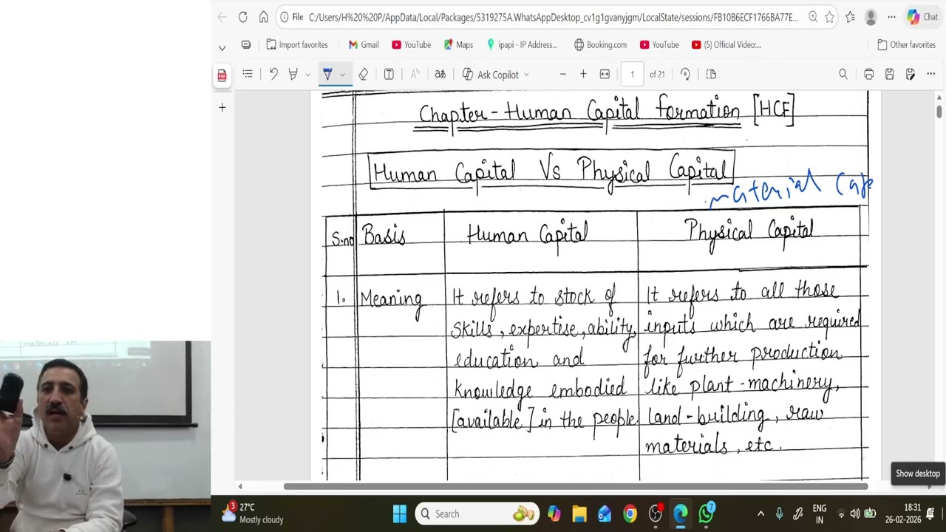Save the PDF with Save as
The width and height of the screenshot is (946, 532).
[x=911, y=74]
